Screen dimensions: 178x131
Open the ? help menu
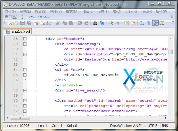(x=22, y=17)
